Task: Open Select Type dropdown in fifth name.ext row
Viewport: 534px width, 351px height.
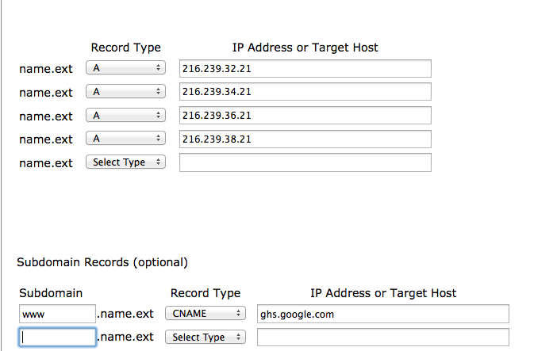Action: [125, 162]
